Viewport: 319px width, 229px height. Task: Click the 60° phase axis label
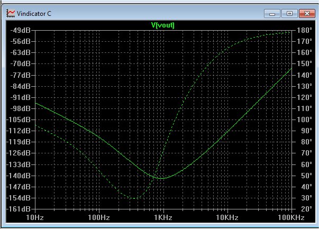pyautogui.click(x=307, y=164)
